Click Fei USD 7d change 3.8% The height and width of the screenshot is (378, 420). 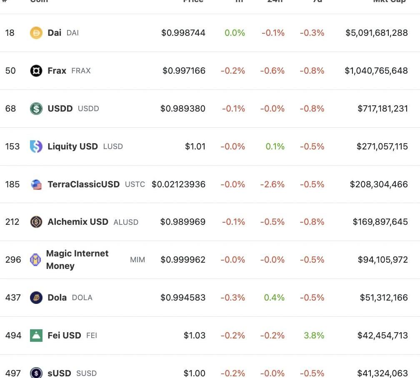(314, 336)
